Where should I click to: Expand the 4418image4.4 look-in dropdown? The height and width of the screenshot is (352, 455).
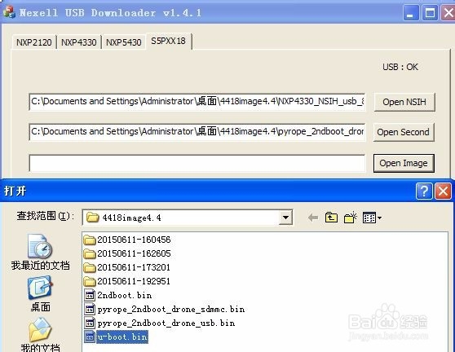coord(285,218)
